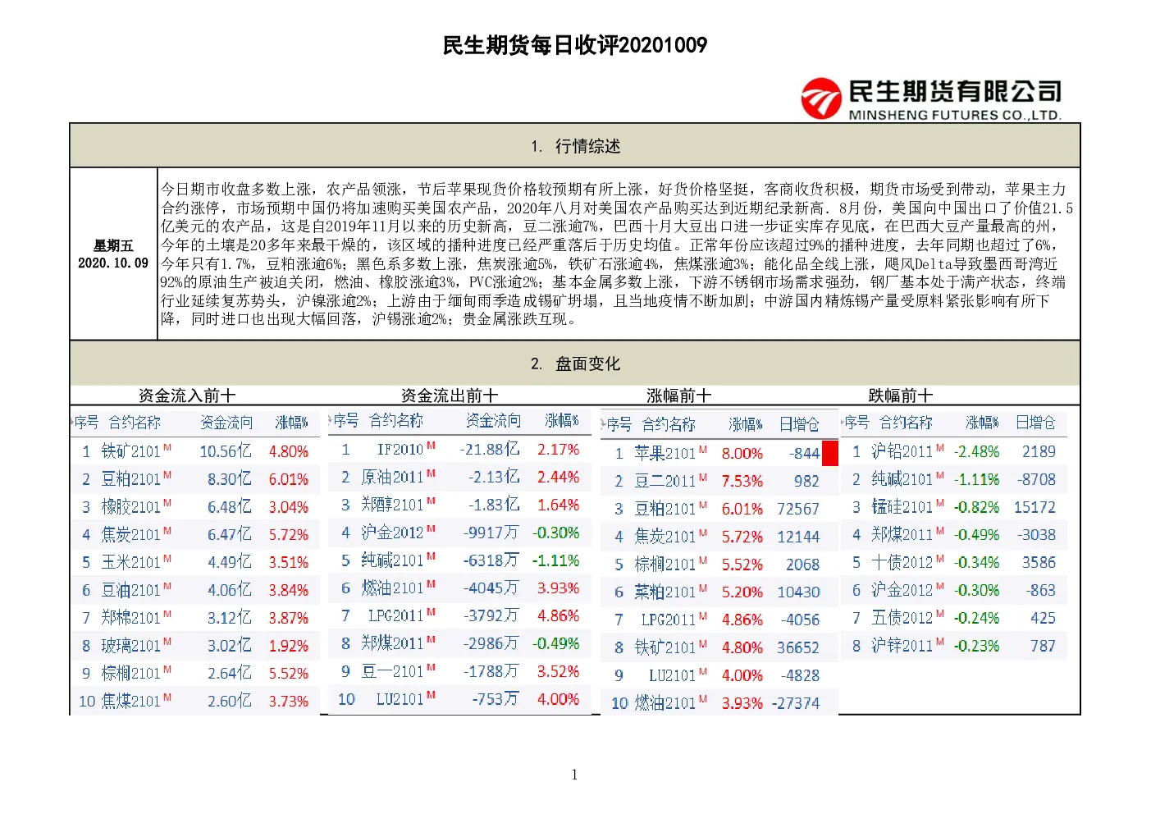This screenshot has height=814, width=1151.
Task: Click contract 郑醇2101 in outflow table
Action: point(392,505)
